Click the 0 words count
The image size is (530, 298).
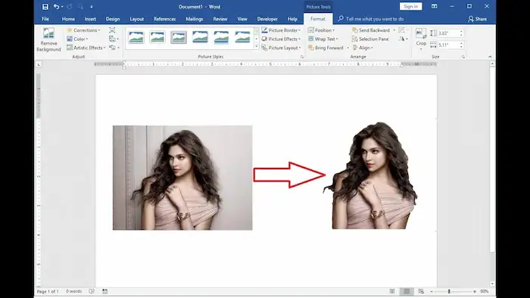click(x=73, y=291)
